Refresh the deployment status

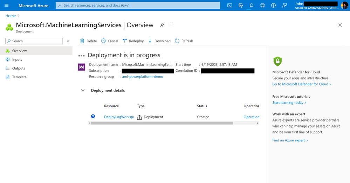pos(184,41)
